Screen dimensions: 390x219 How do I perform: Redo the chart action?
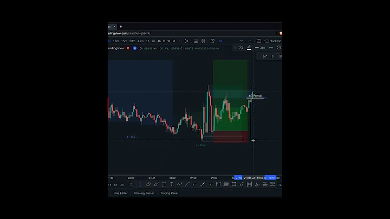pos(249,41)
